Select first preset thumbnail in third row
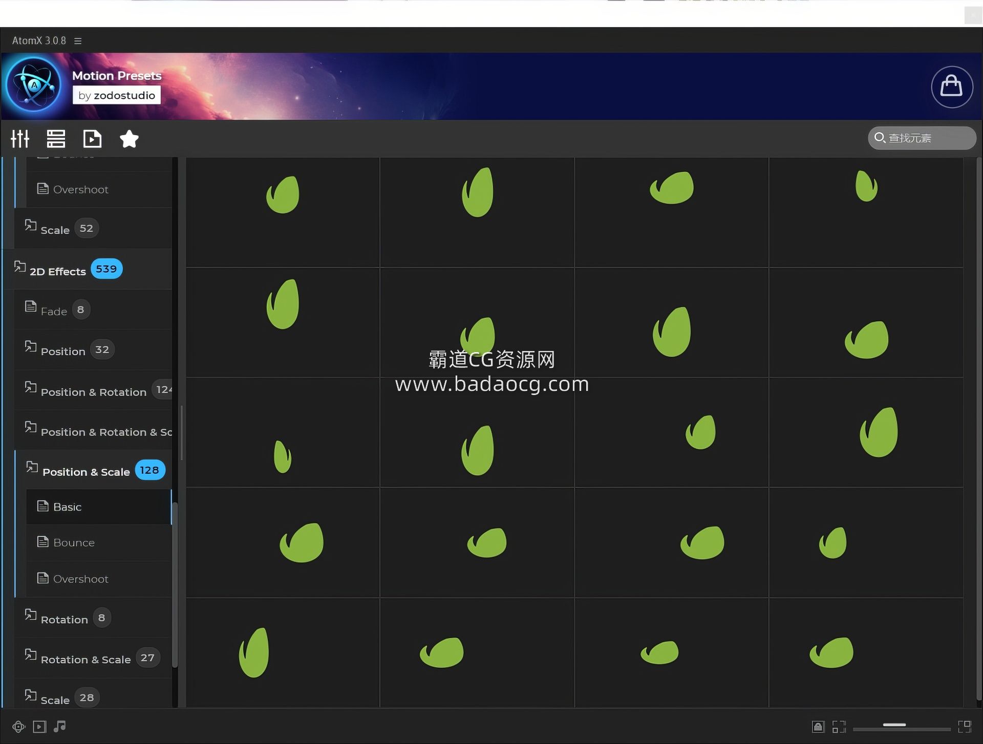This screenshot has height=744, width=983. [283, 432]
